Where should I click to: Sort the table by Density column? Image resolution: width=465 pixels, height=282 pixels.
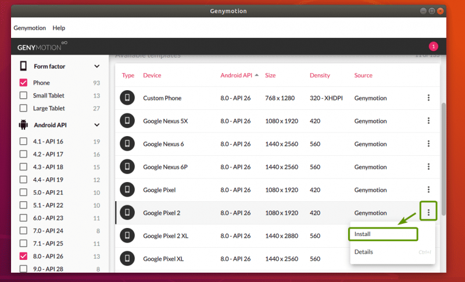(x=320, y=76)
